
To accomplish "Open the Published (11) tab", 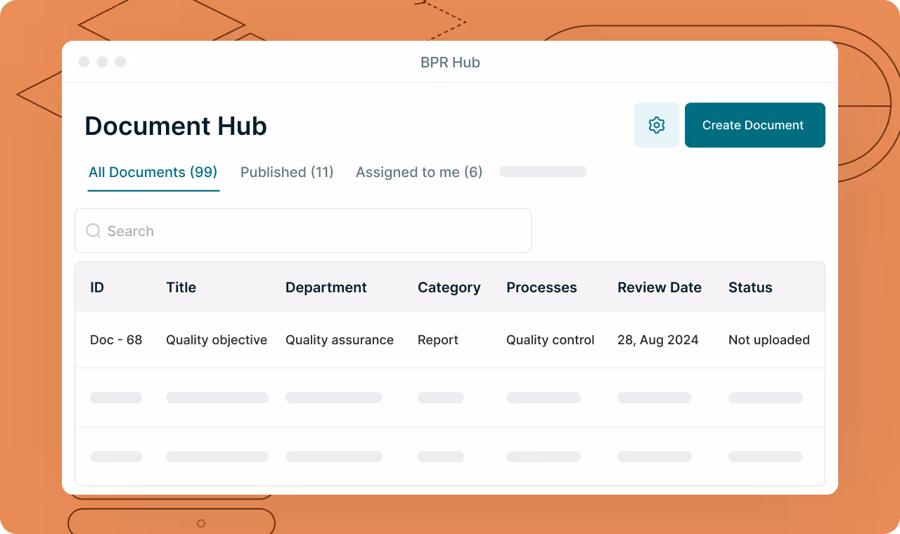I will pyautogui.click(x=287, y=172).
